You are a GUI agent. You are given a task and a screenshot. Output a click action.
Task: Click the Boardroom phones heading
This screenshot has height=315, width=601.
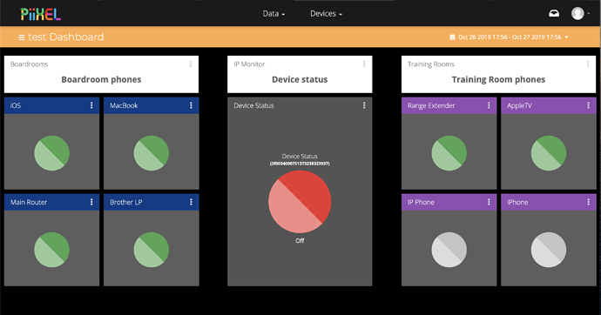point(101,79)
